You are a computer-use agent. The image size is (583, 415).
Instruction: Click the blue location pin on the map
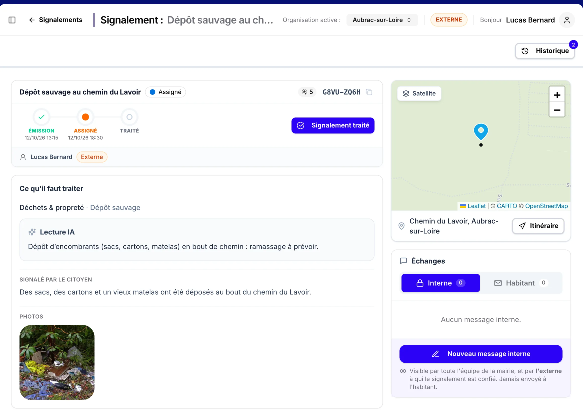[x=481, y=131]
